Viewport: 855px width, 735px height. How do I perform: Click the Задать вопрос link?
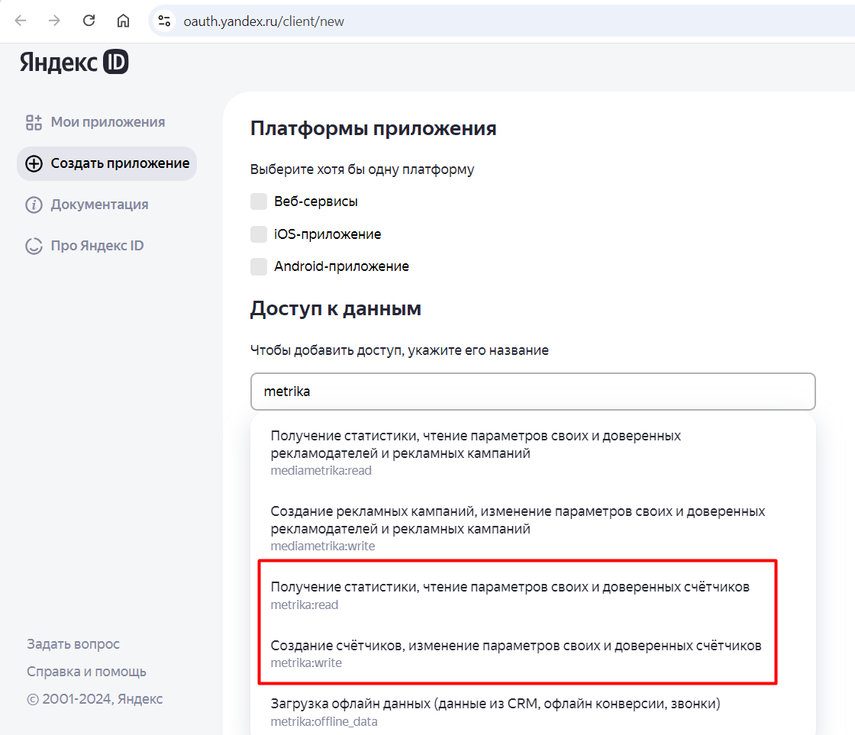coord(73,644)
